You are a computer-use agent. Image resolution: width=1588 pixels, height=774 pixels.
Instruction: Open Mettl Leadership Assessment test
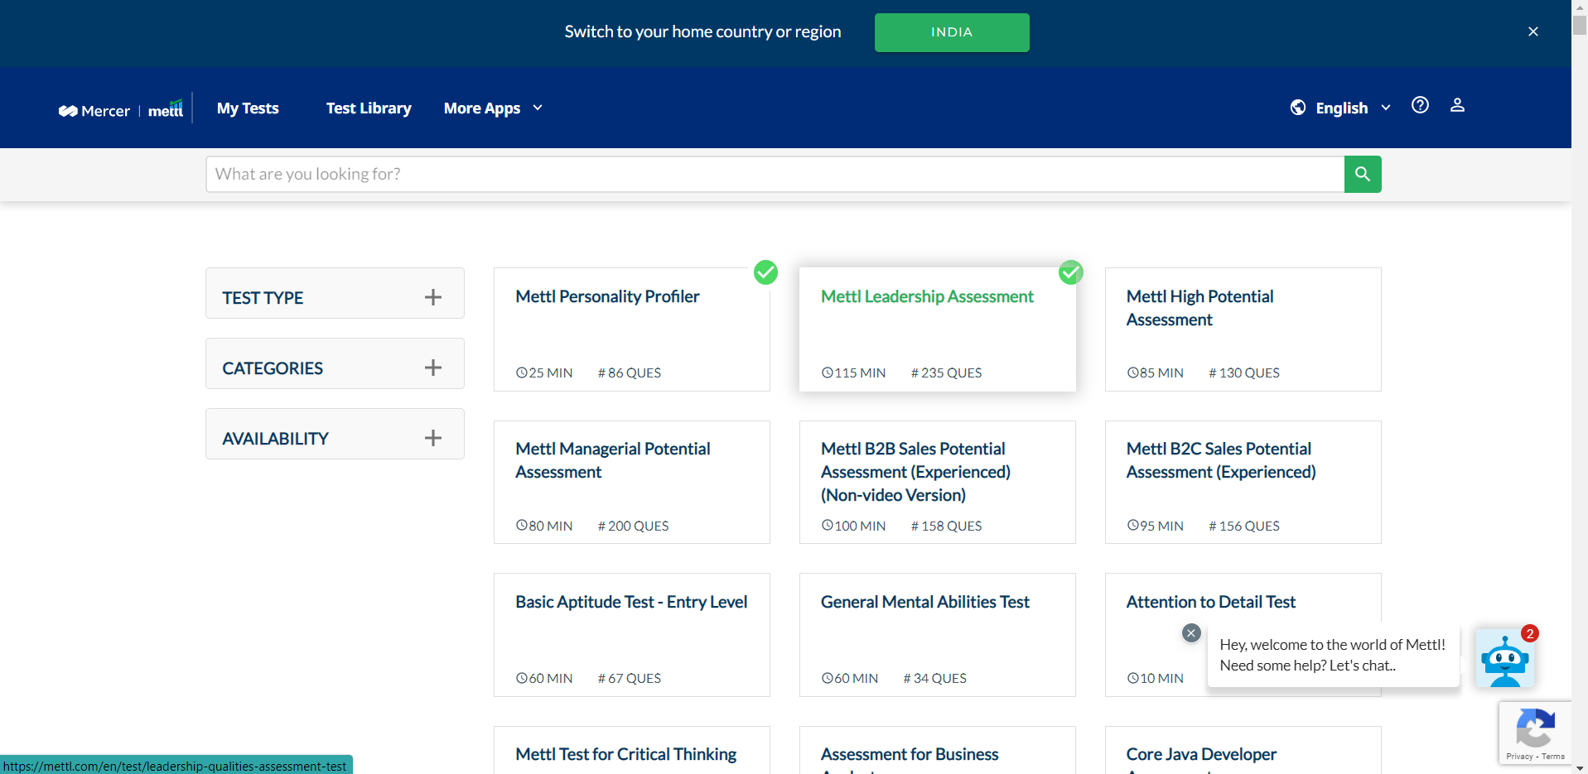[x=927, y=296]
